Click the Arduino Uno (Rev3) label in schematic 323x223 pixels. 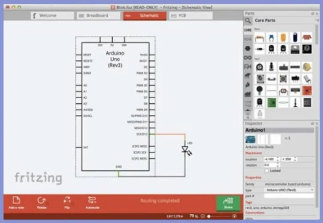pos(115,59)
